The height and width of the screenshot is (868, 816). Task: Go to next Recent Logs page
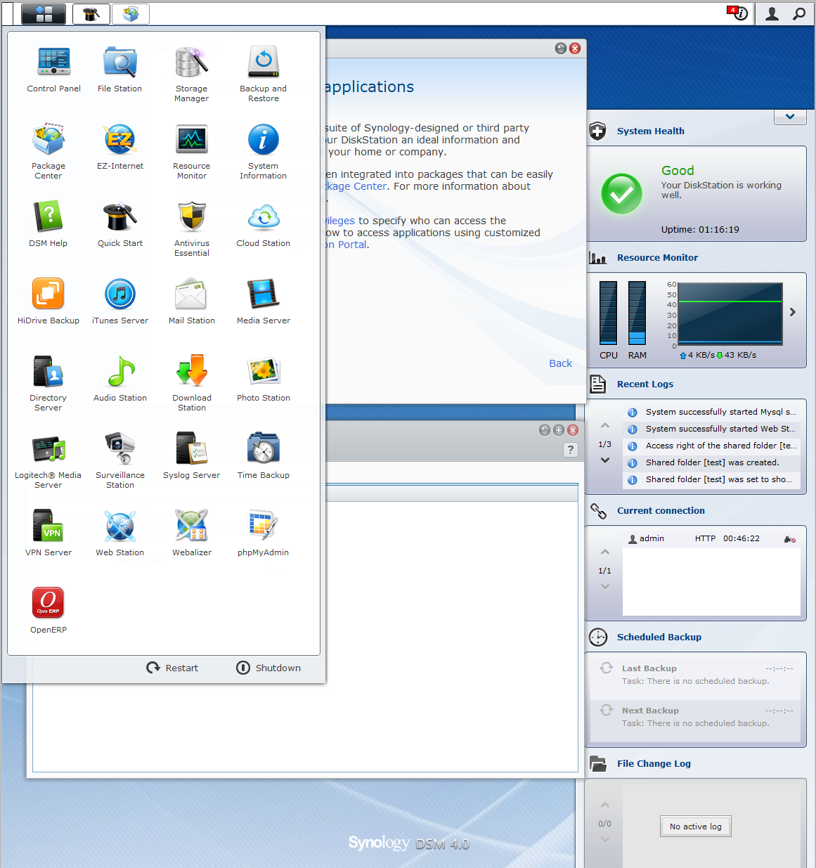[605, 460]
